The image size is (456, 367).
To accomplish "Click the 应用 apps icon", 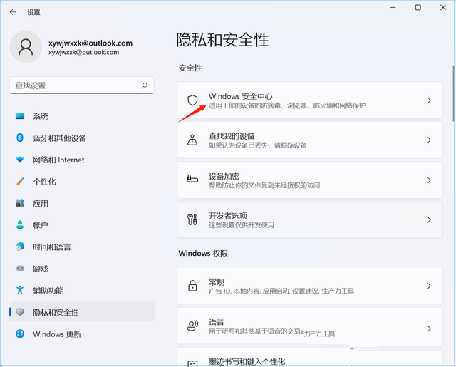I will 20,203.
